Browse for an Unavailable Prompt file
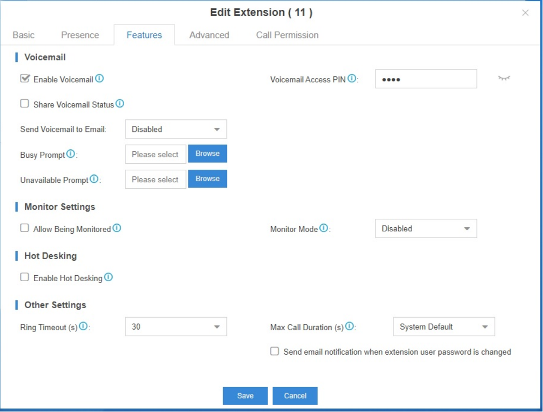Screen dimensions: 543x412 coord(207,179)
